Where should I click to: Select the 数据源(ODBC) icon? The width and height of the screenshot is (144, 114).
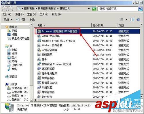pyautogui.click(x=39, y=83)
